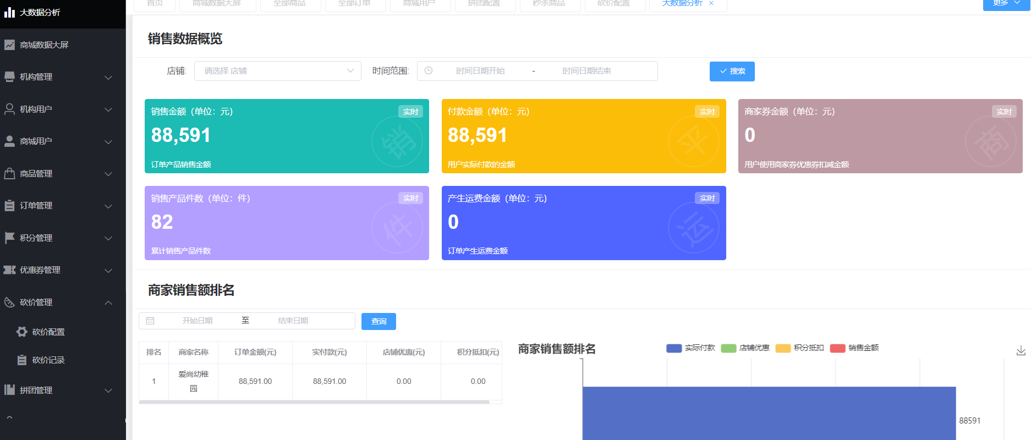Click the 店铺优惠(元) column header

[404, 353]
